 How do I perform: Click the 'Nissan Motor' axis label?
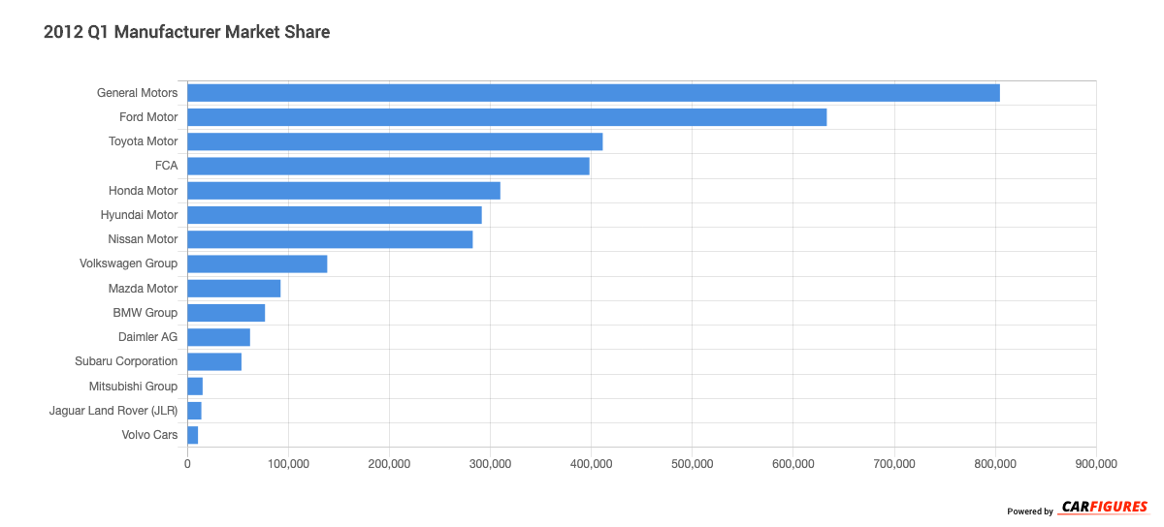click(x=143, y=239)
